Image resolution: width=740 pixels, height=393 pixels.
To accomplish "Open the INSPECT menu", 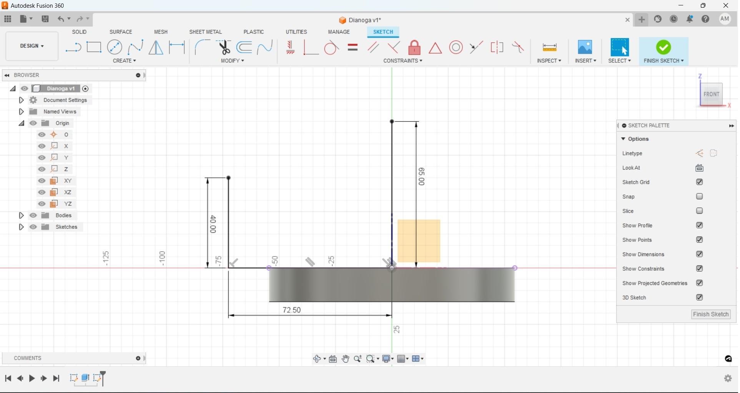I will click(549, 61).
